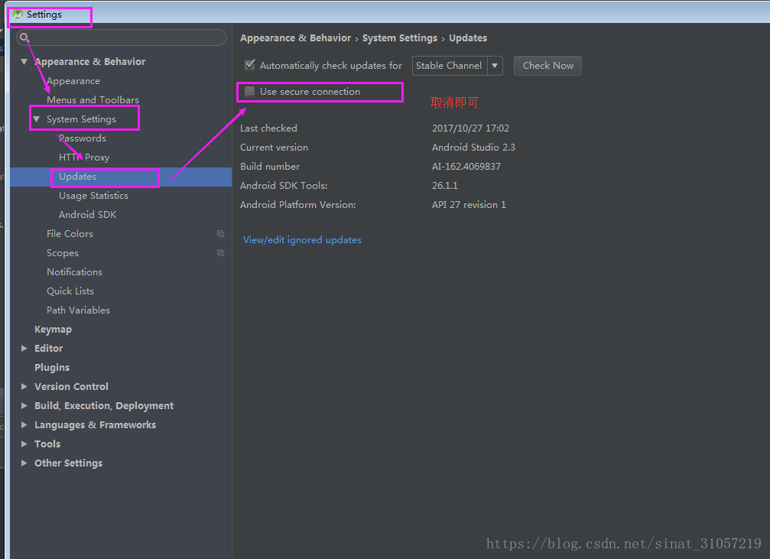This screenshot has width=770, height=559.
Task: Open View/edit ignored updates link
Action: 302,239
